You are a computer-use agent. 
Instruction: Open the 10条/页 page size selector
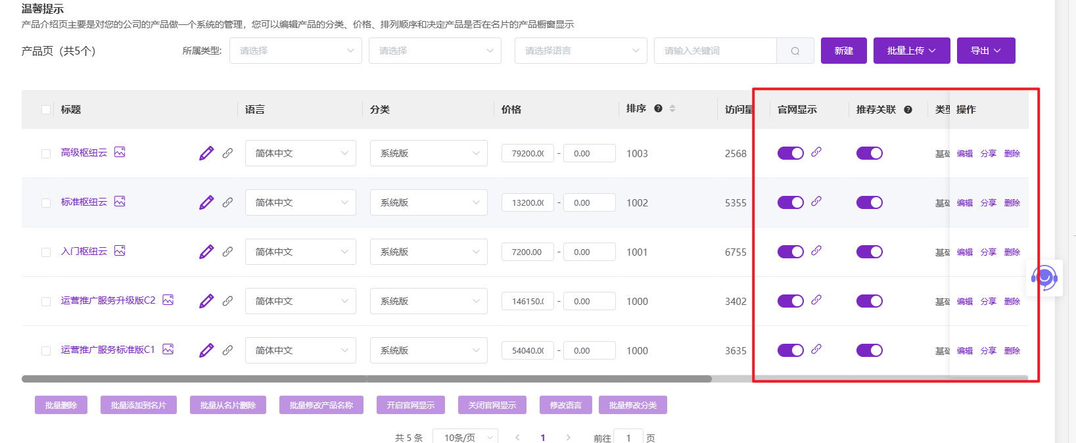click(465, 438)
